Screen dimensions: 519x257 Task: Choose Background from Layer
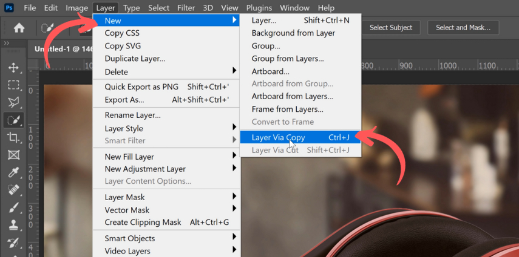(x=300, y=33)
